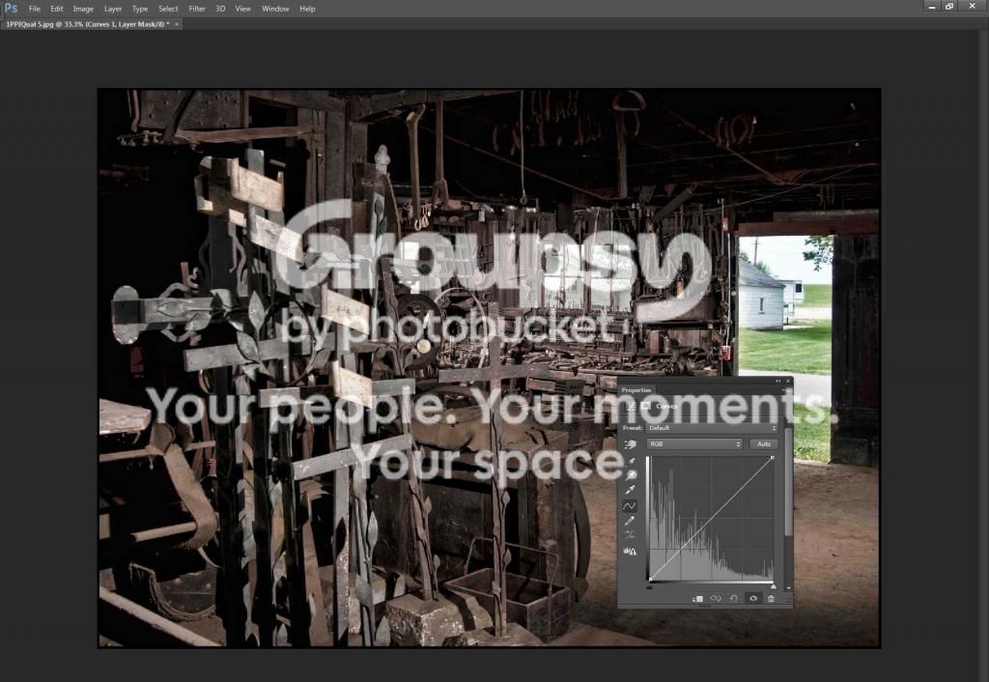
Task: Open the Select menu
Action: (x=168, y=9)
